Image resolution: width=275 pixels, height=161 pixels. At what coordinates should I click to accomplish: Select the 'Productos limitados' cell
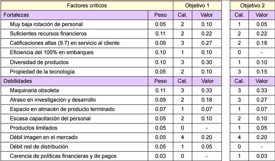(34, 128)
